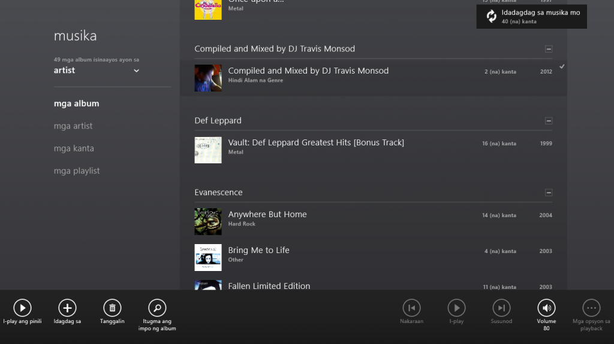Click the Idagdag sa plus icon
Screen dimensions: 614x344
point(67,308)
